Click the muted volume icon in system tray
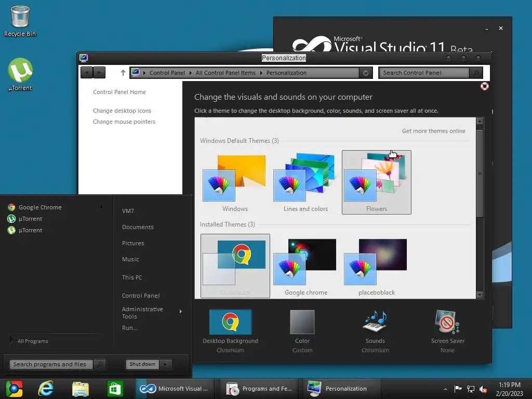 click(x=483, y=389)
